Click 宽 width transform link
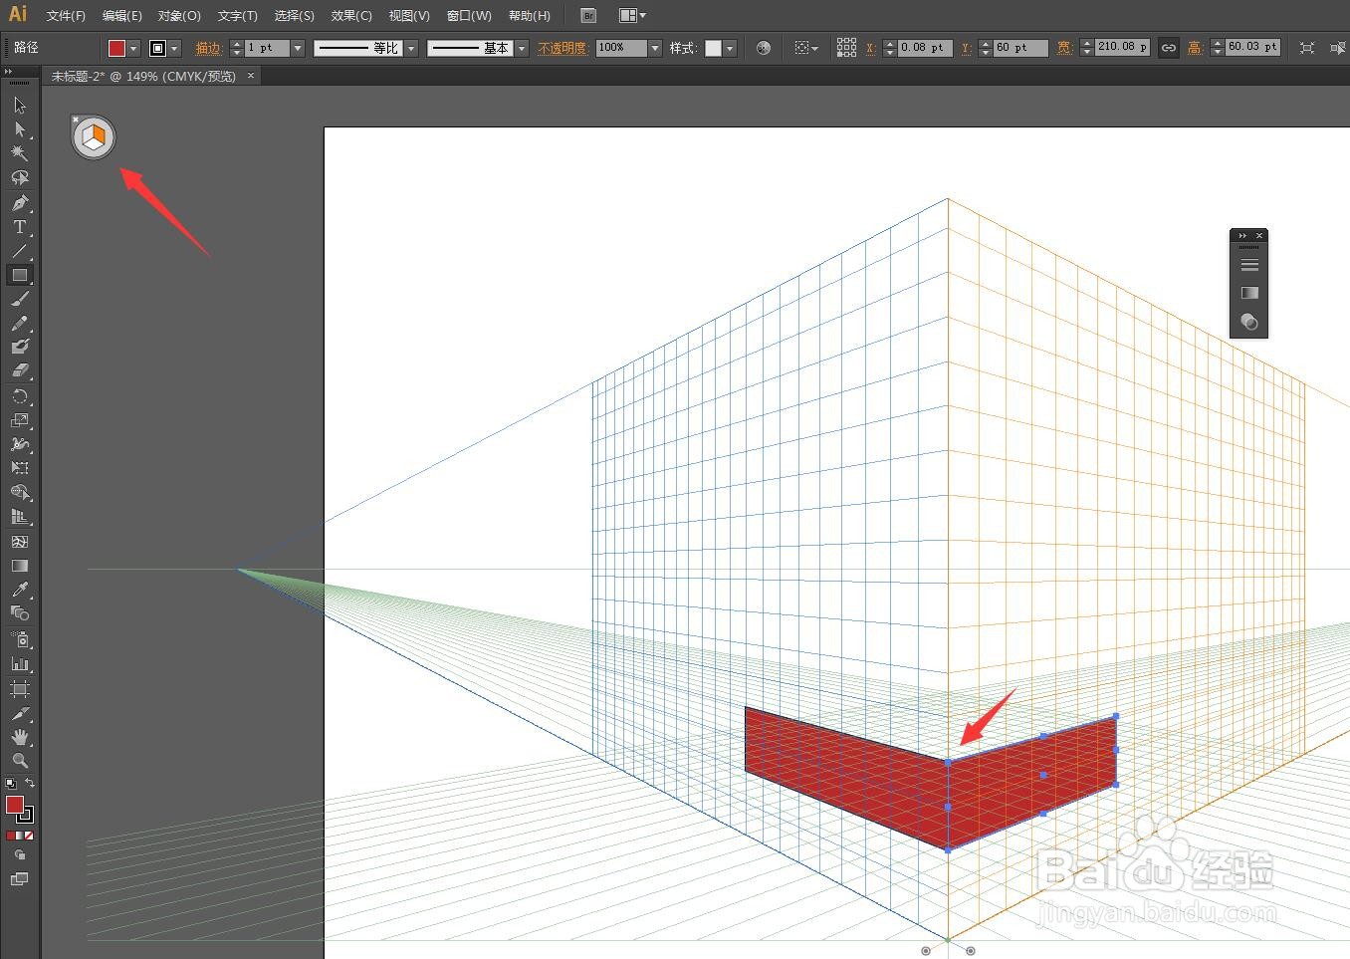The height and width of the screenshot is (959, 1350). (1064, 48)
